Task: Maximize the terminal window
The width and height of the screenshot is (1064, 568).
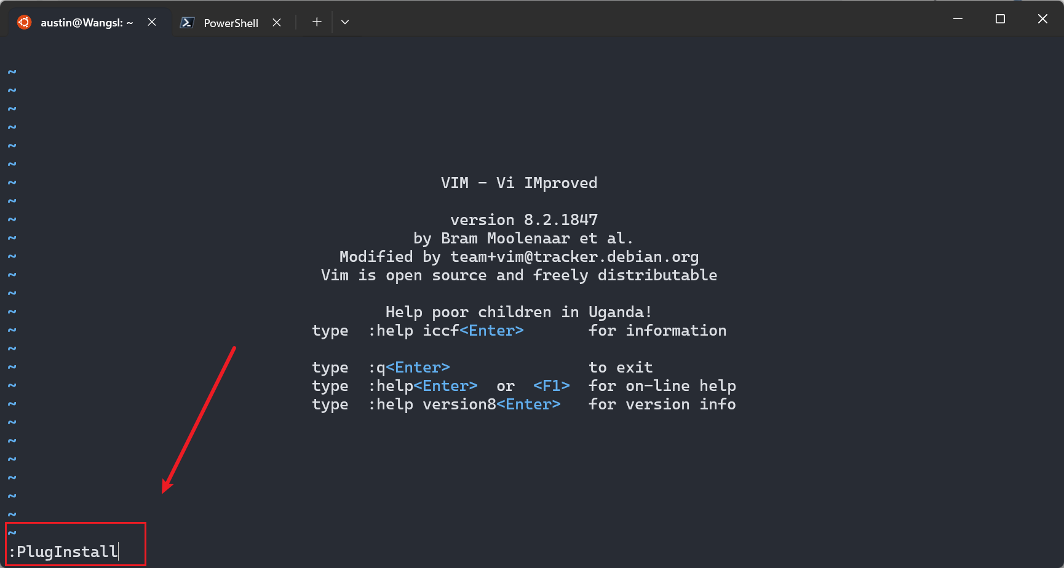Action: click(x=1000, y=19)
